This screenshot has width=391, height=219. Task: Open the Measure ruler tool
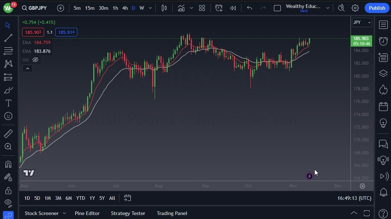pyautogui.click(x=8, y=133)
